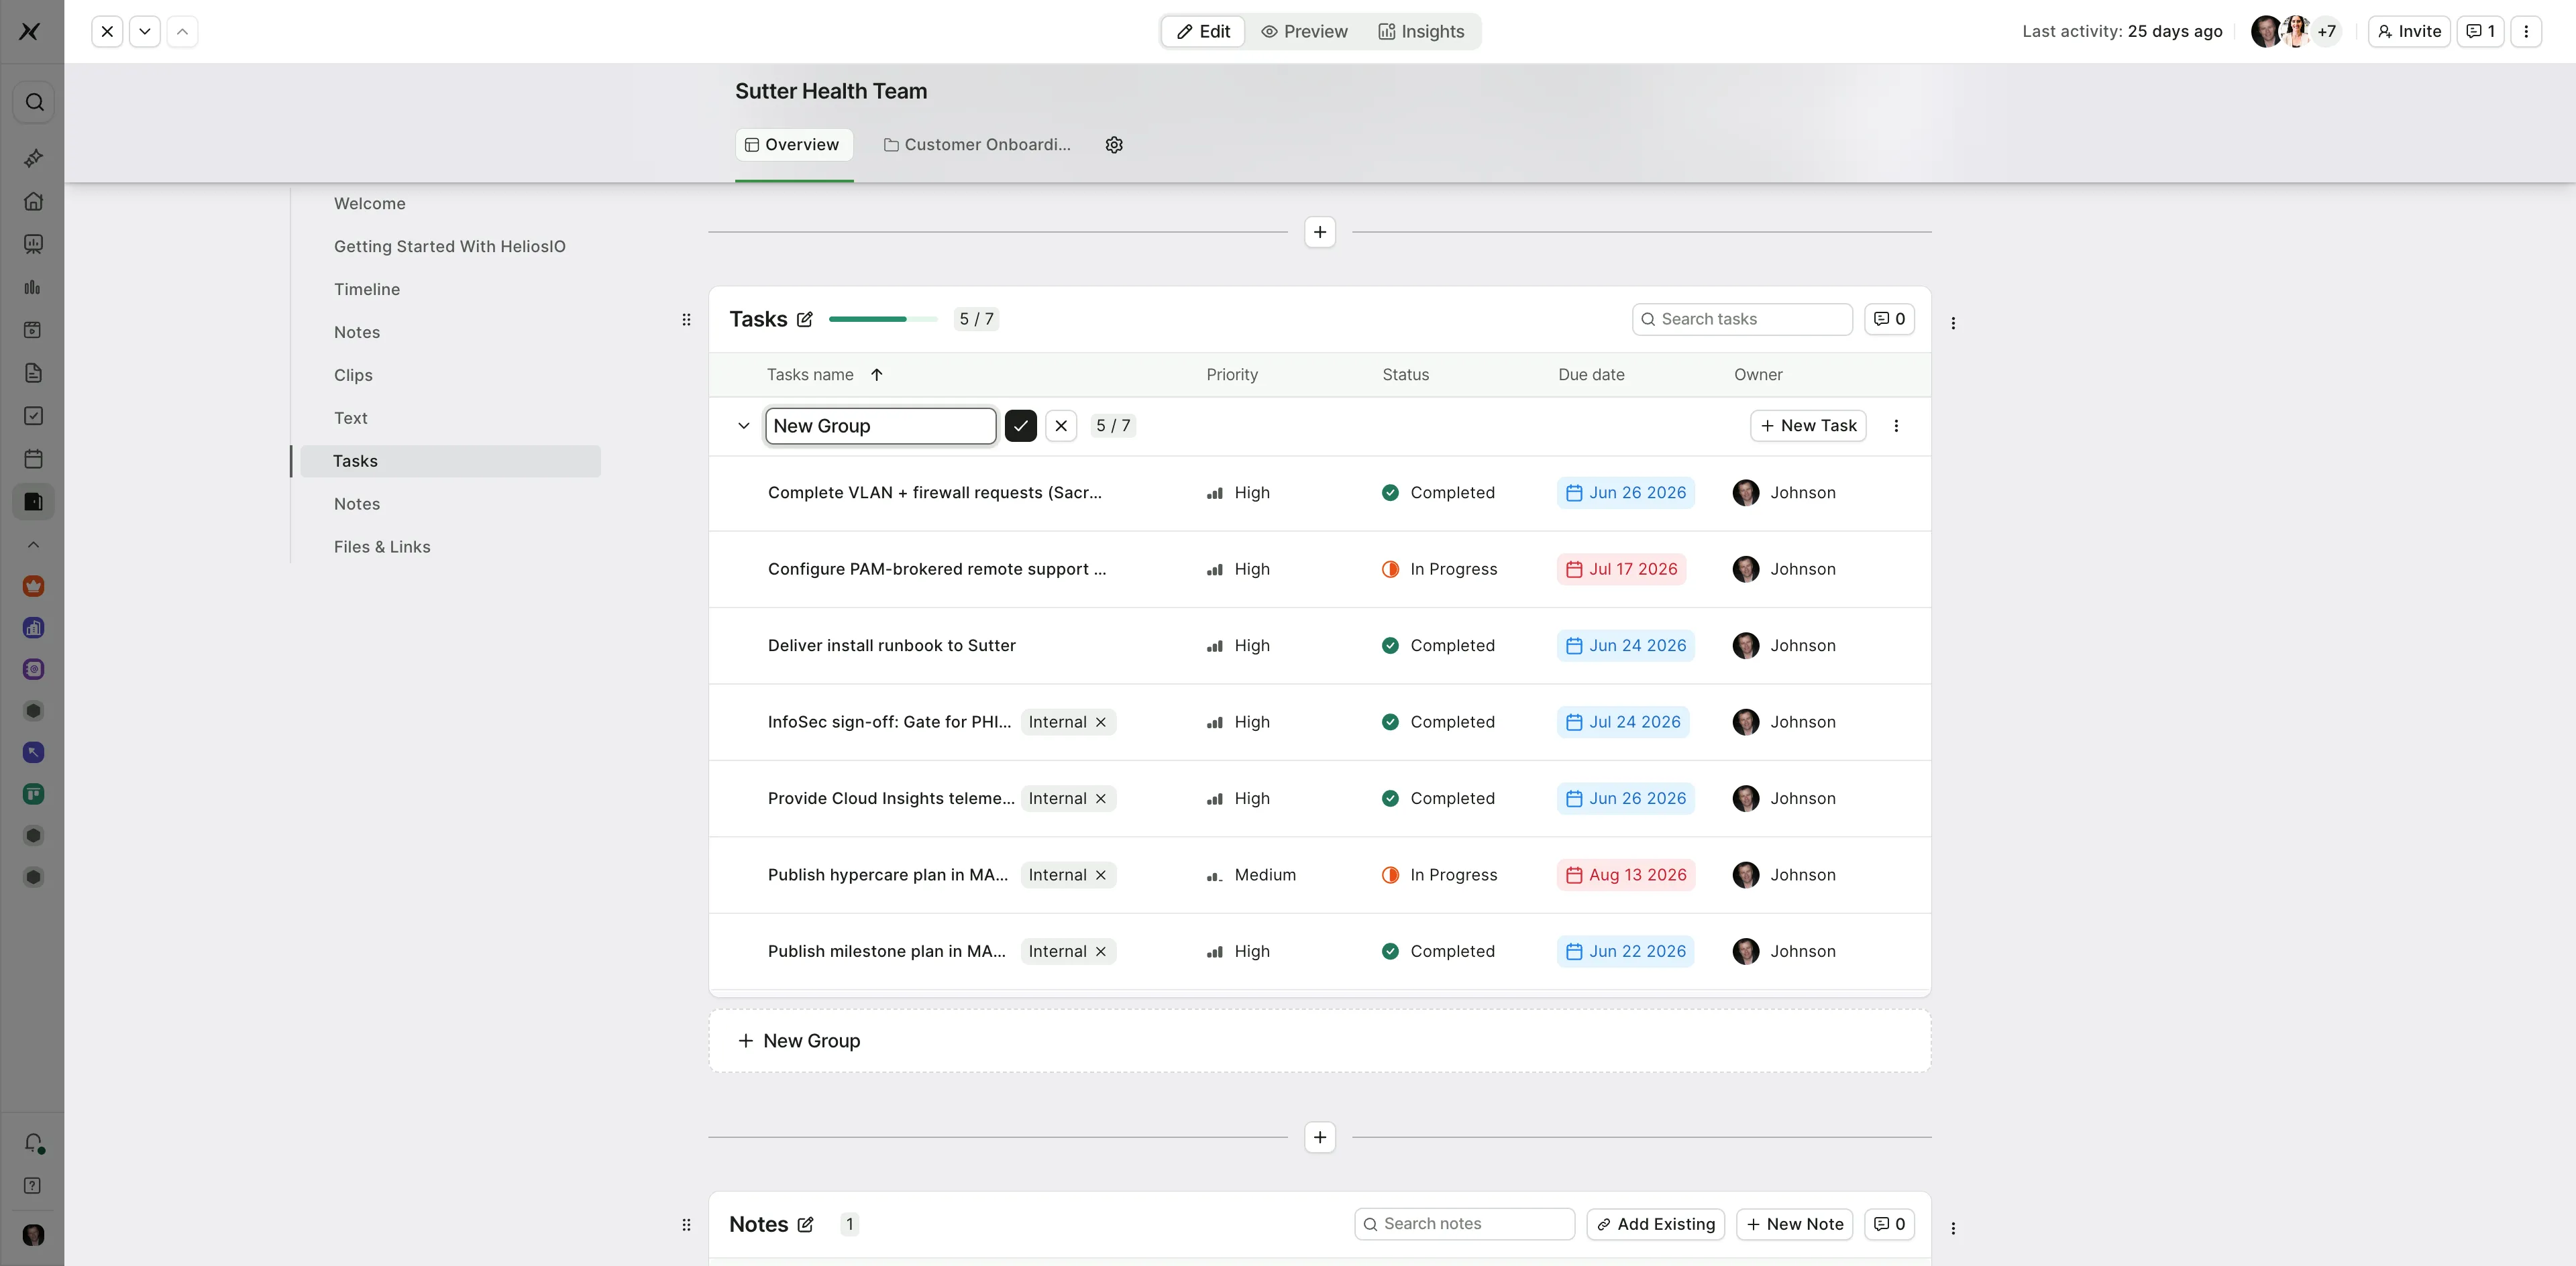
Task: Open the search icon in left sidebar
Action: (x=34, y=102)
